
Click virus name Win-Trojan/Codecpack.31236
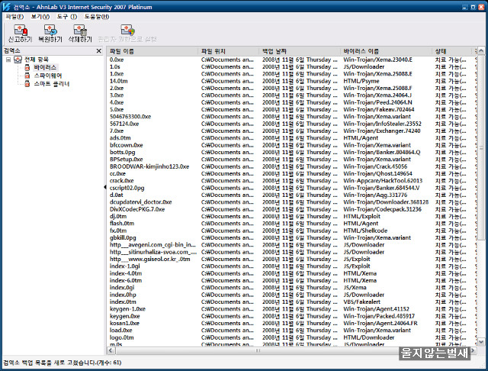[382, 209]
